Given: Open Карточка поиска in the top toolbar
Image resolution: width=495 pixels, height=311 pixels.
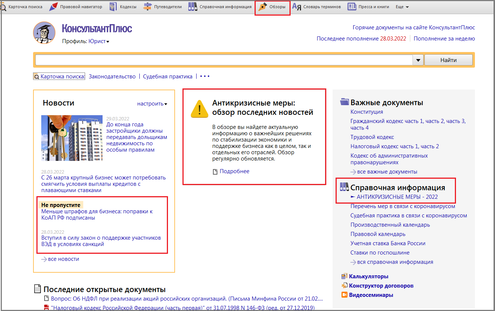Looking at the screenshot, I should (x=22, y=7).
